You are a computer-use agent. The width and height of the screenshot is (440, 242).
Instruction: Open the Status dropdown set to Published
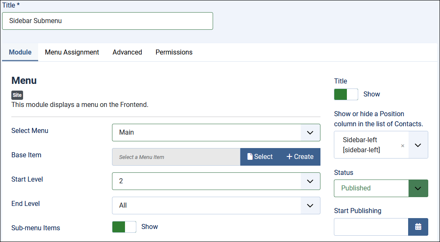(381, 188)
